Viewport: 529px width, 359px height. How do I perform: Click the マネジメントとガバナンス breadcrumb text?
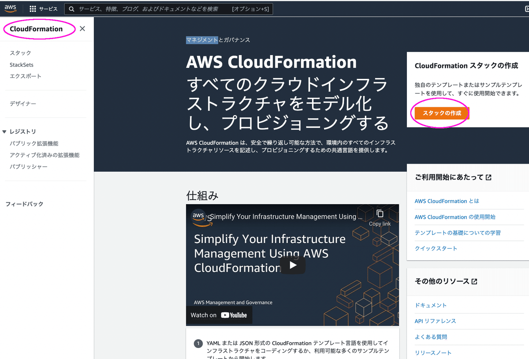218,40
